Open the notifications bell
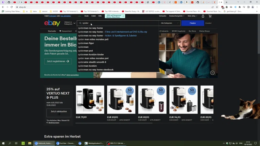 [x=203, y=16]
